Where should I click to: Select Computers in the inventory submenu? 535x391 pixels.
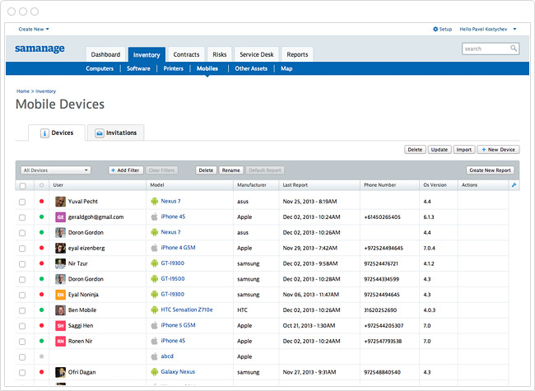pyautogui.click(x=100, y=68)
